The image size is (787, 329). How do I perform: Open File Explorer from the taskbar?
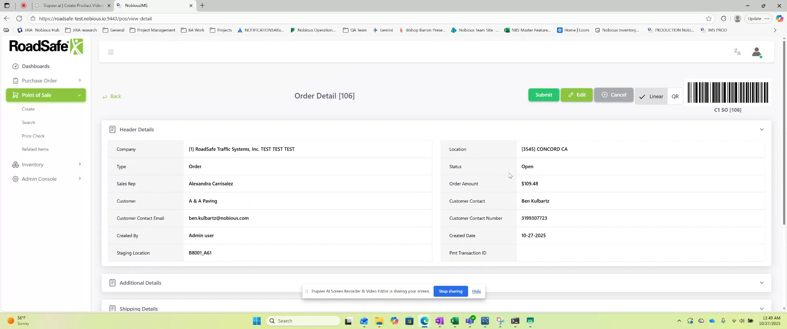click(x=379, y=321)
